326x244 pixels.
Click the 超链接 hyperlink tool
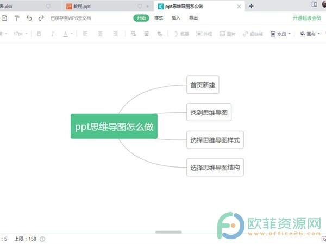pos(253,34)
